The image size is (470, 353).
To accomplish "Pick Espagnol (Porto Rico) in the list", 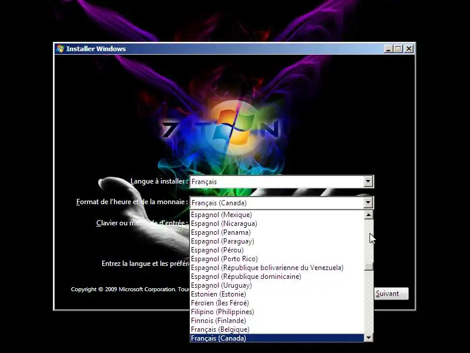I will coord(277,259).
